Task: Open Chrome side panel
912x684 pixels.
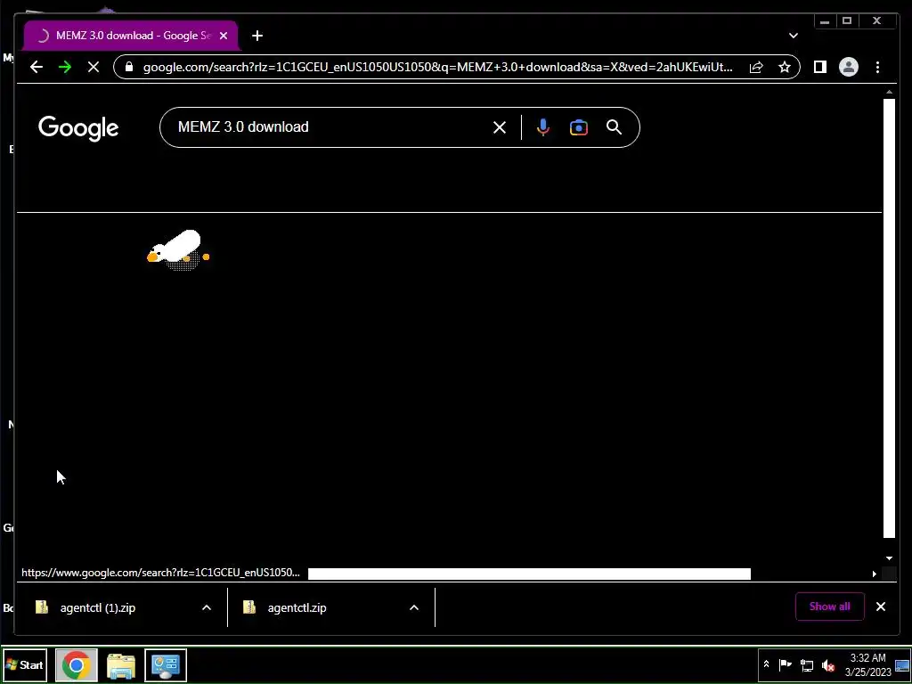Action: tap(820, 67)
